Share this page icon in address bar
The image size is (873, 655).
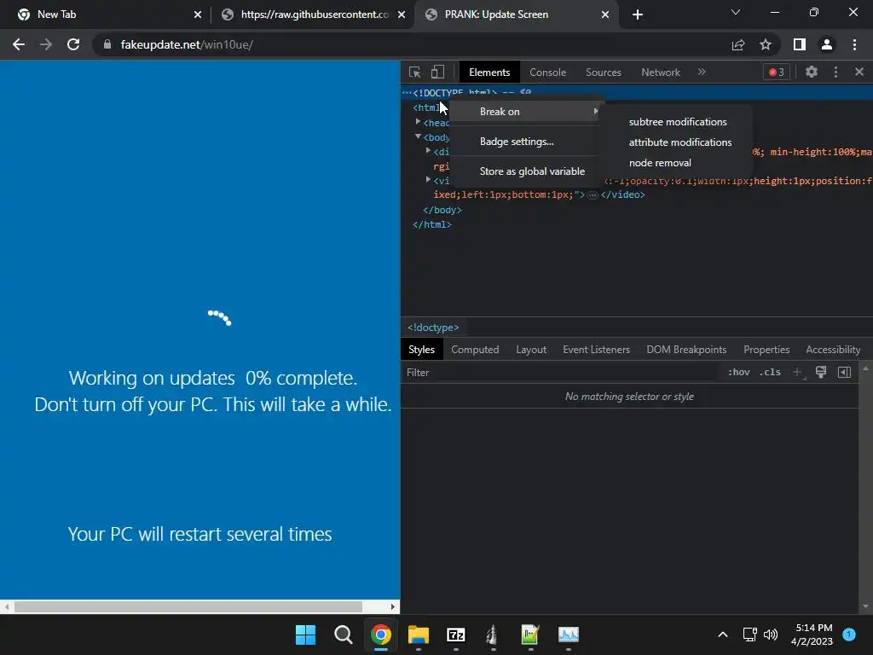pyautogui.click(x=737, y=44)
